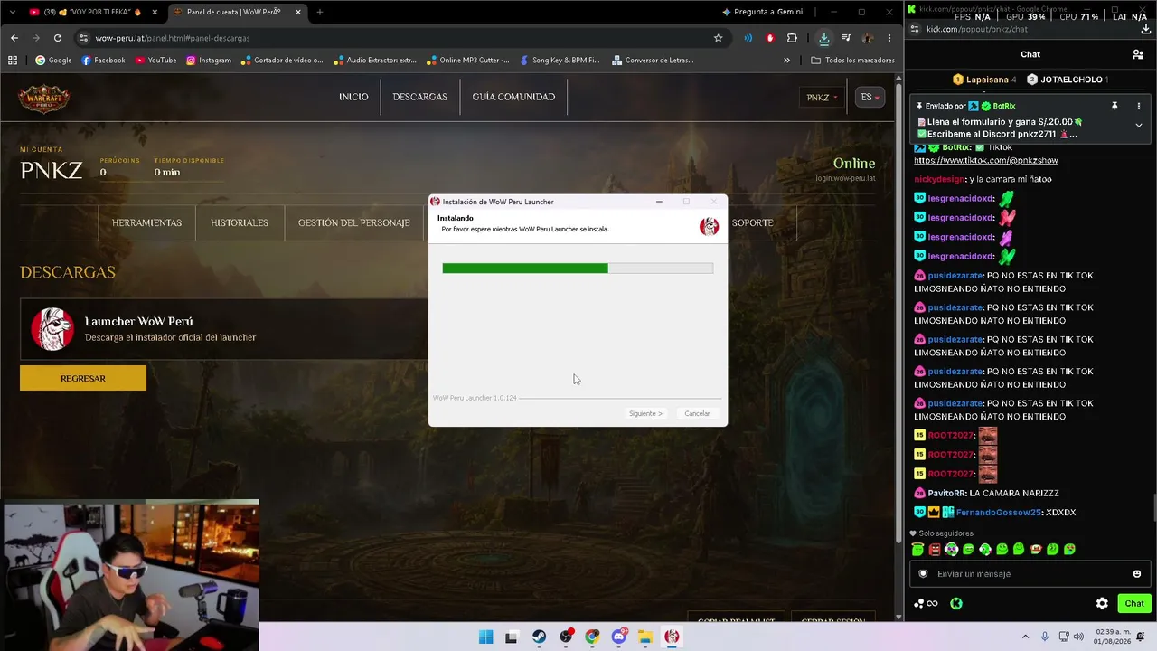
Task: Open the SOPORTE panel tab
Action: [752, 222]
